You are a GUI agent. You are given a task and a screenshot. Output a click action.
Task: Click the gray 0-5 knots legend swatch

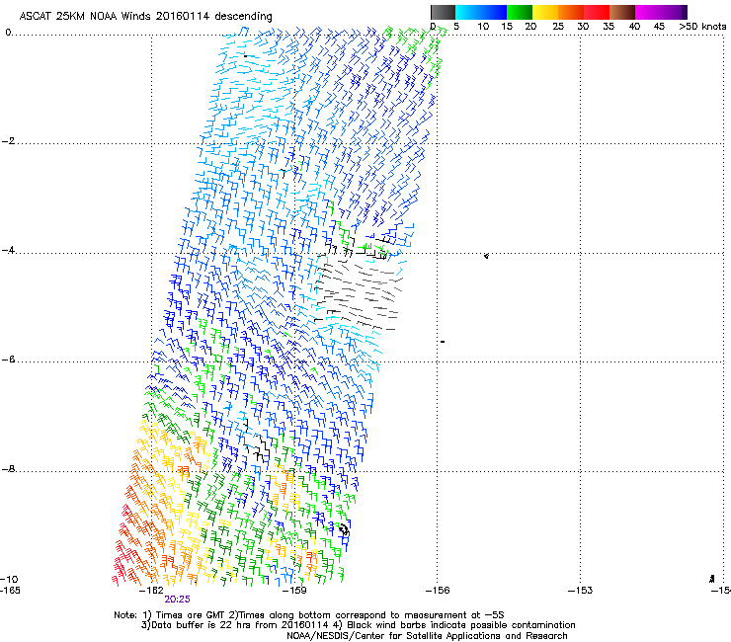443,12
